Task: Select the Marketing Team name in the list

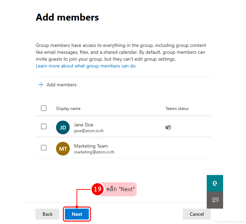Action: (91, 146)
